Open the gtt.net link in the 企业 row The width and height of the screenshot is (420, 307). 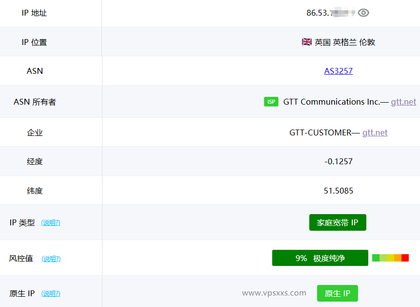[375, 132]
